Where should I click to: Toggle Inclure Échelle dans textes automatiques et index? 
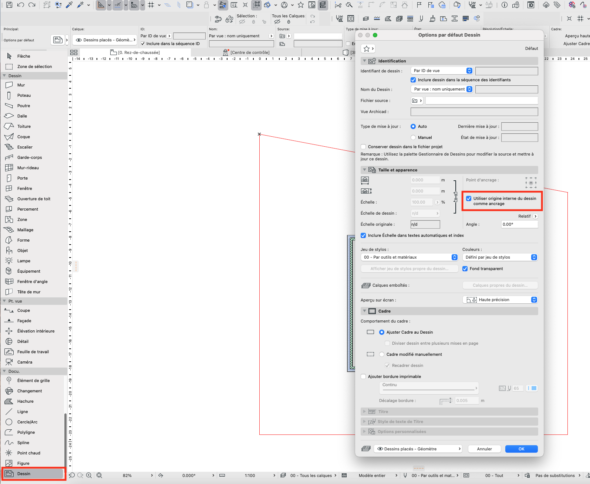coord(363,235)
